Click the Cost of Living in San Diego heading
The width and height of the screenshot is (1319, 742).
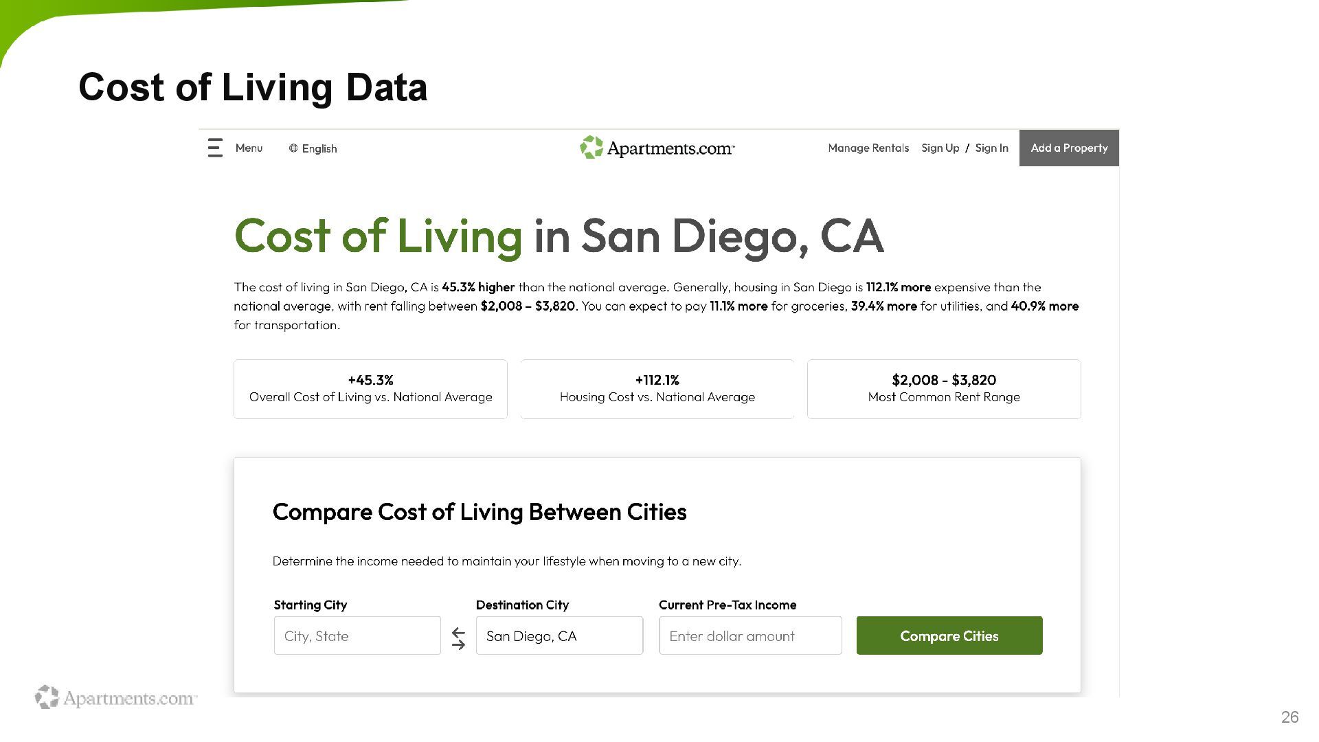(x=559, y=236)
